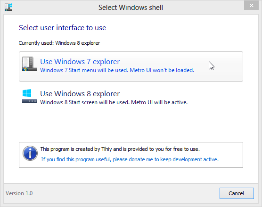Click the 'Select user interface to use' heading
262x207 pixels.
tap(62, 28)
